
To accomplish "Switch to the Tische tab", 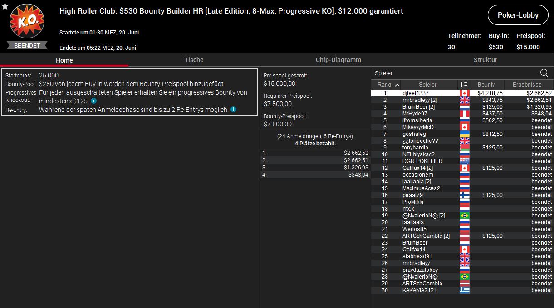I will pyautogui.click(x=194, y=60).
